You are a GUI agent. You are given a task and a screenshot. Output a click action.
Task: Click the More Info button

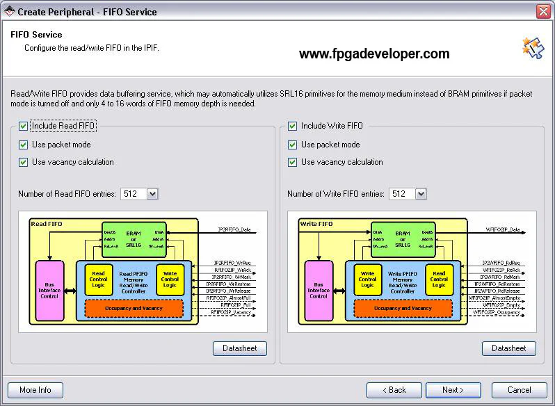click(35, 390)
